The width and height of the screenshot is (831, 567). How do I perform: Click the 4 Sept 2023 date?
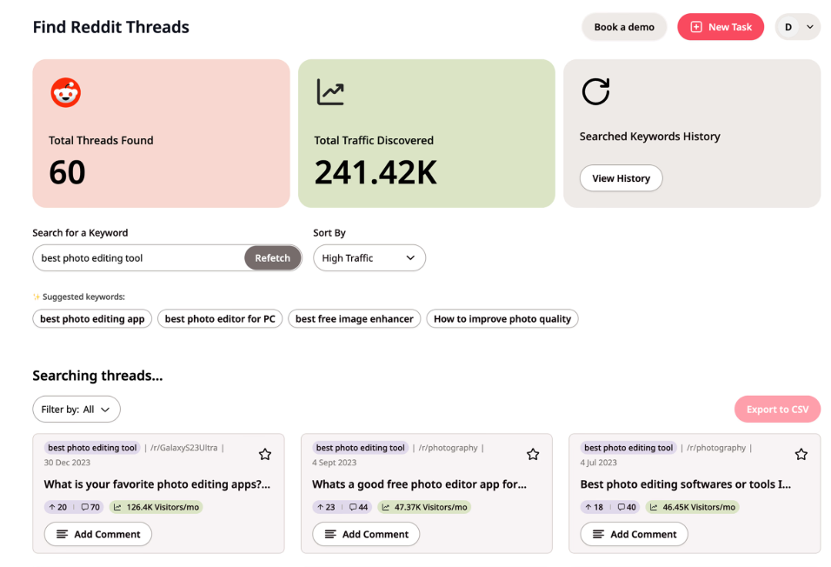pyautogui.click(x=335, y=463)
